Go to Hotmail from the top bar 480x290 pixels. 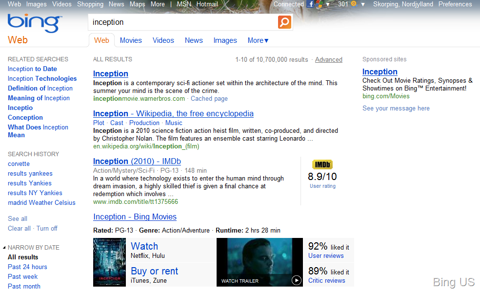point(207,4)
